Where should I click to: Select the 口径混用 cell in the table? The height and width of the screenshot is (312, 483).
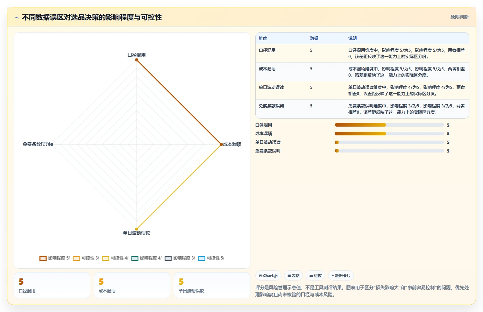coord(267,50)
